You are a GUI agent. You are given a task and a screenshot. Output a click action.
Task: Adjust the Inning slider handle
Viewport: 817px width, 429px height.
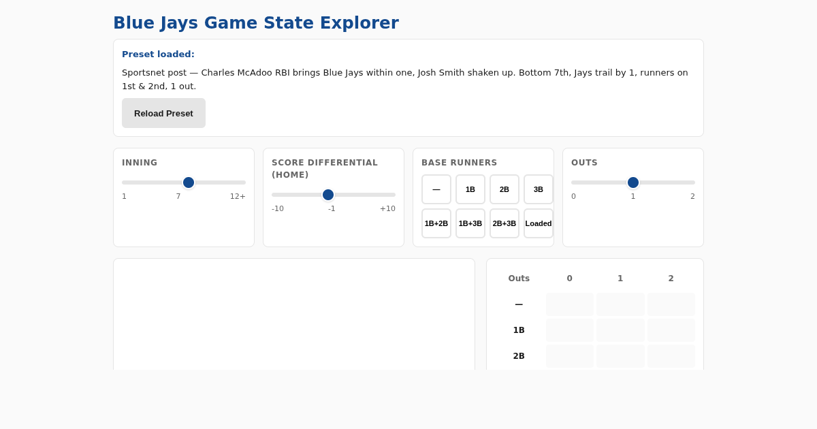(x=189, y=182)
